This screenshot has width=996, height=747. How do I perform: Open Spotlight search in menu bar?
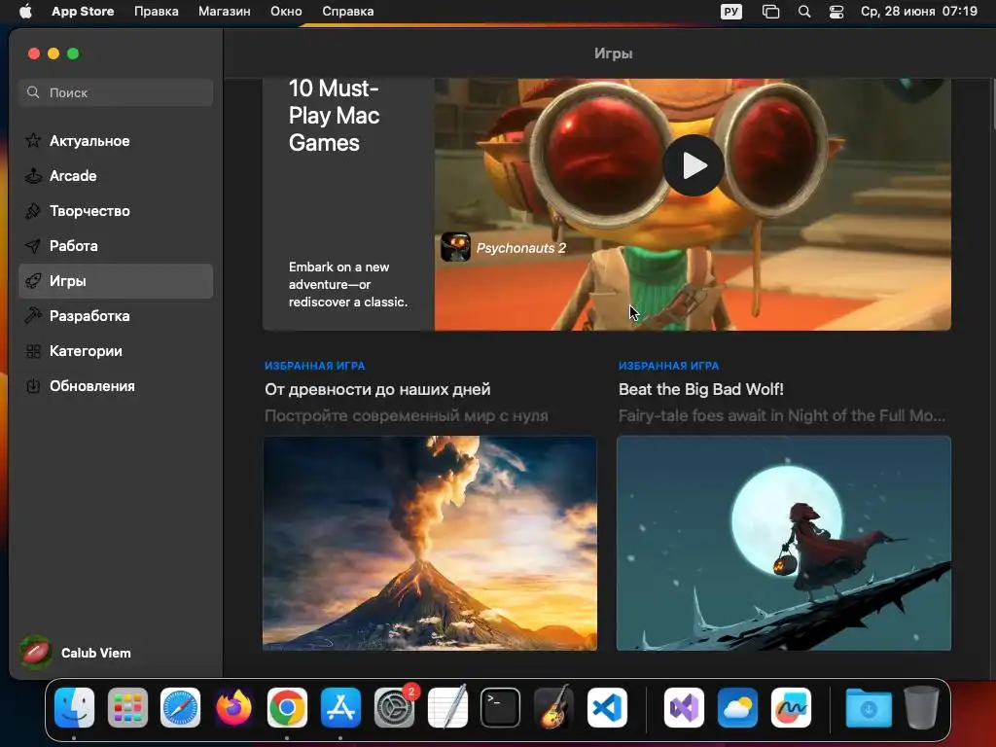coord(804,12)
